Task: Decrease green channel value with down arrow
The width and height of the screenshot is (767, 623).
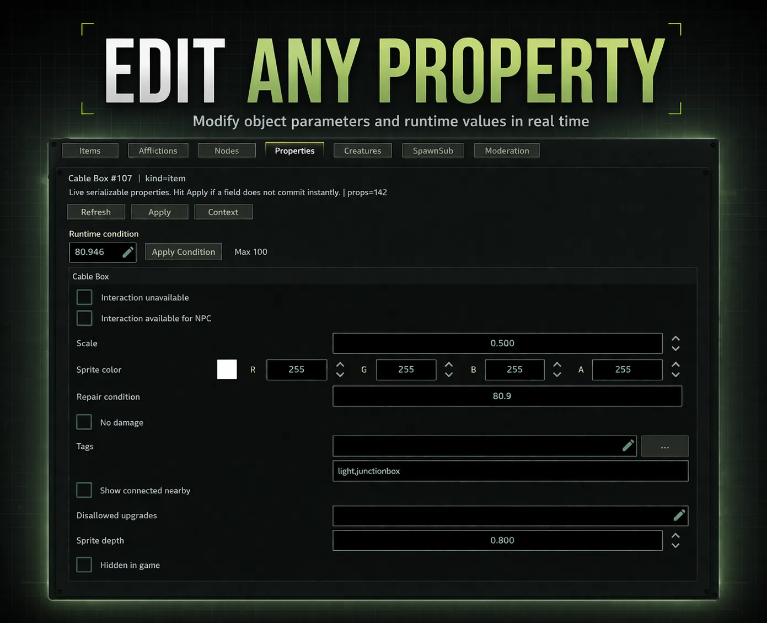Action: pos(449,375)
